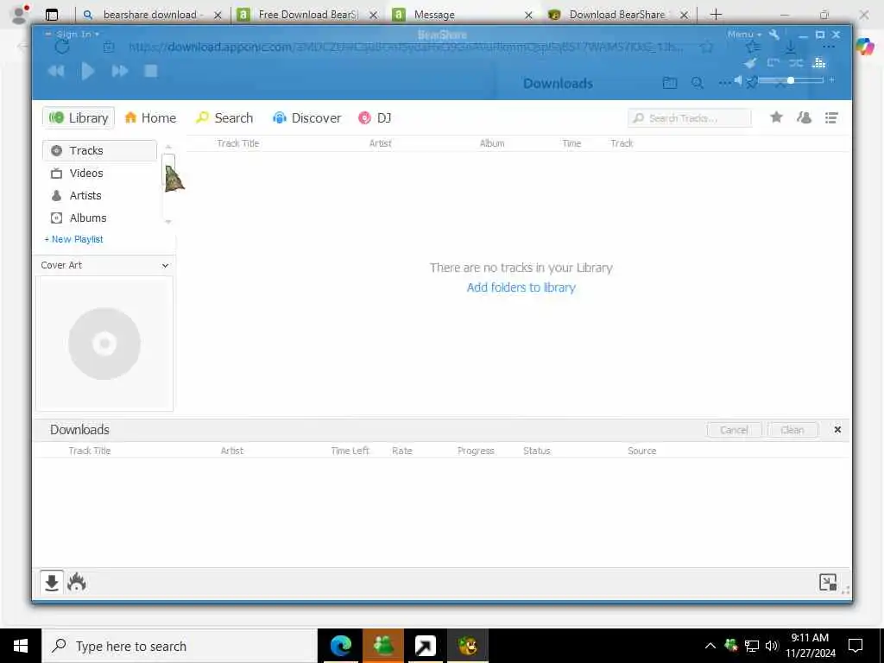Open the Windows Start menu
The image size is (884, 663).
pyautogui.click(x=21, y=646)
